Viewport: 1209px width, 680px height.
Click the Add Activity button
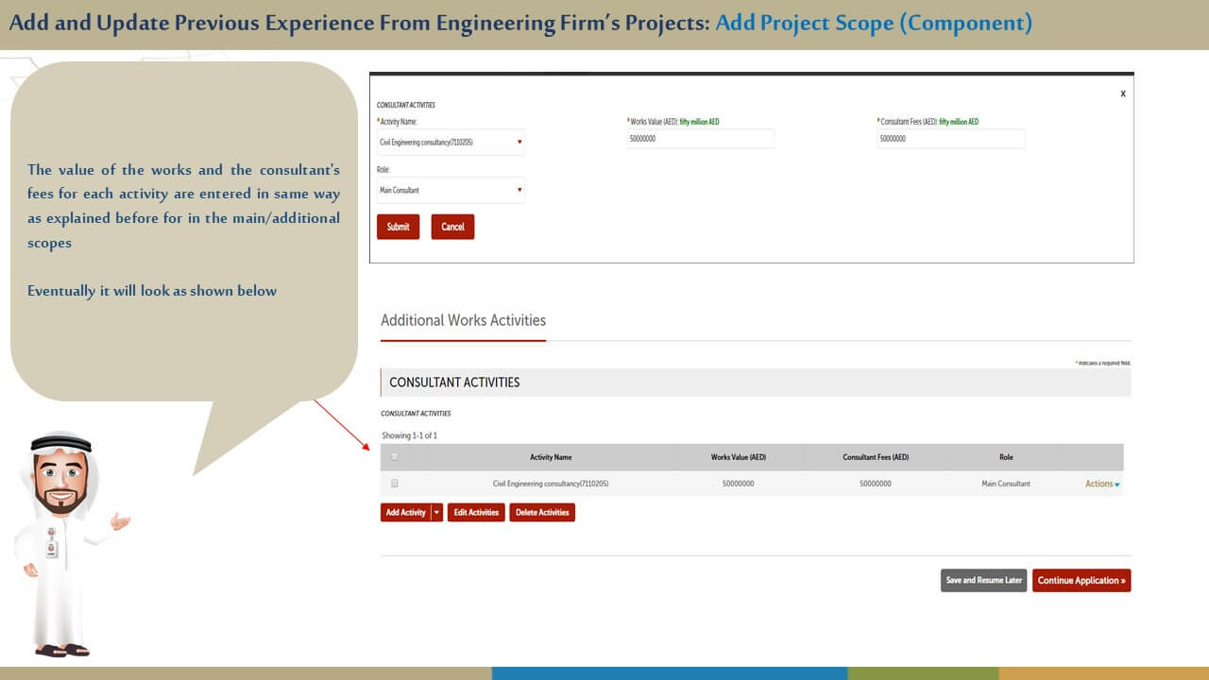(x=405, y=513)
